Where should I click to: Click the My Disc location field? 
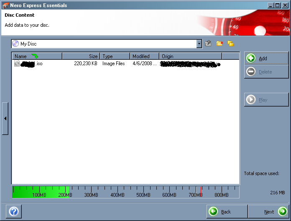pyautogui.click(x=107, y=44)
